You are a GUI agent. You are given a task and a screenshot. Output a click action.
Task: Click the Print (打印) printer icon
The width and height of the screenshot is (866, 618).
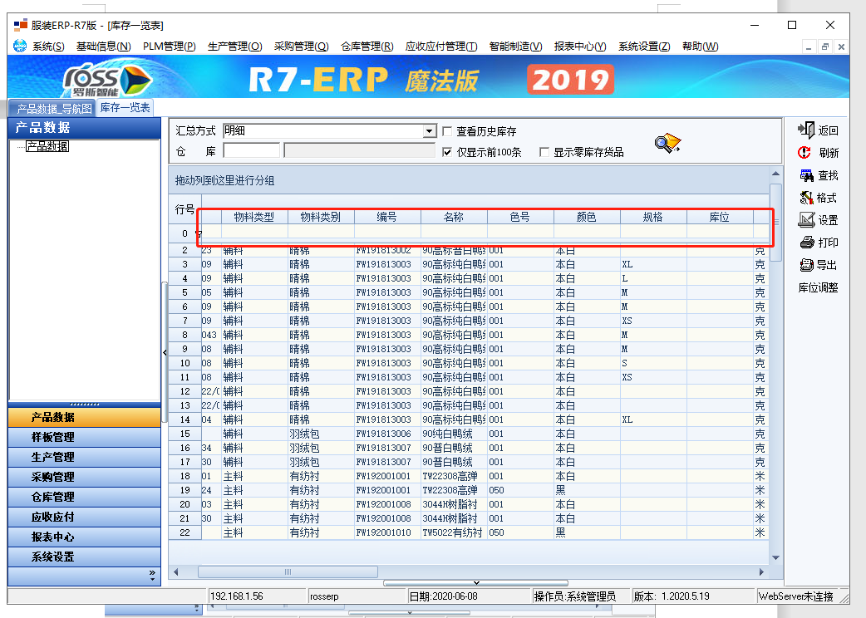click(x=807, y=243)
